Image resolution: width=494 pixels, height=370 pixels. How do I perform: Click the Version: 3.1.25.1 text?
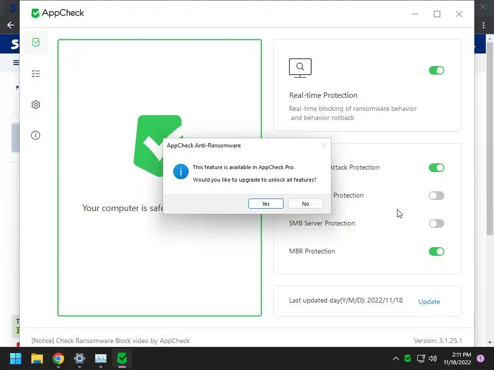tap(438, 341)
